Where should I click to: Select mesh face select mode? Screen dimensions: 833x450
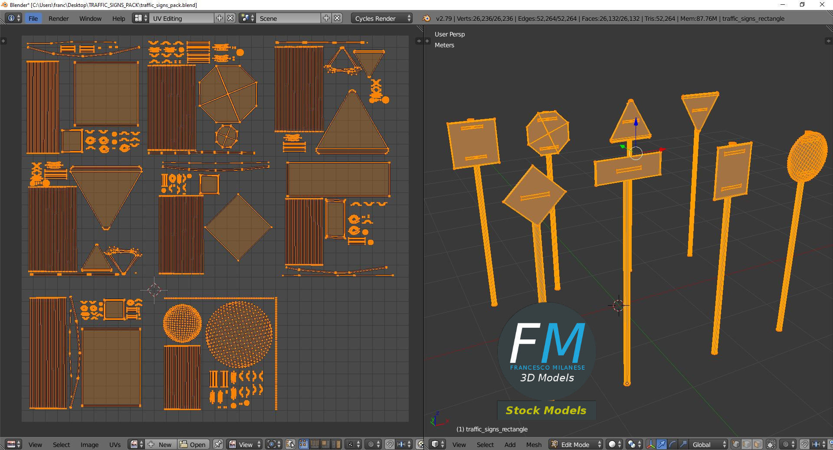pyautogui.click(x=758, y=444)
